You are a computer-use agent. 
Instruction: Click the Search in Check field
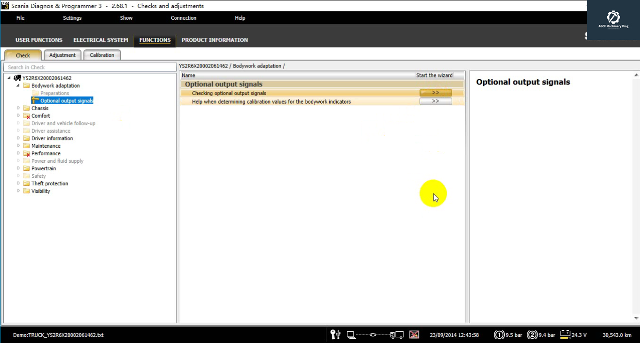click(x=89, y=67)
